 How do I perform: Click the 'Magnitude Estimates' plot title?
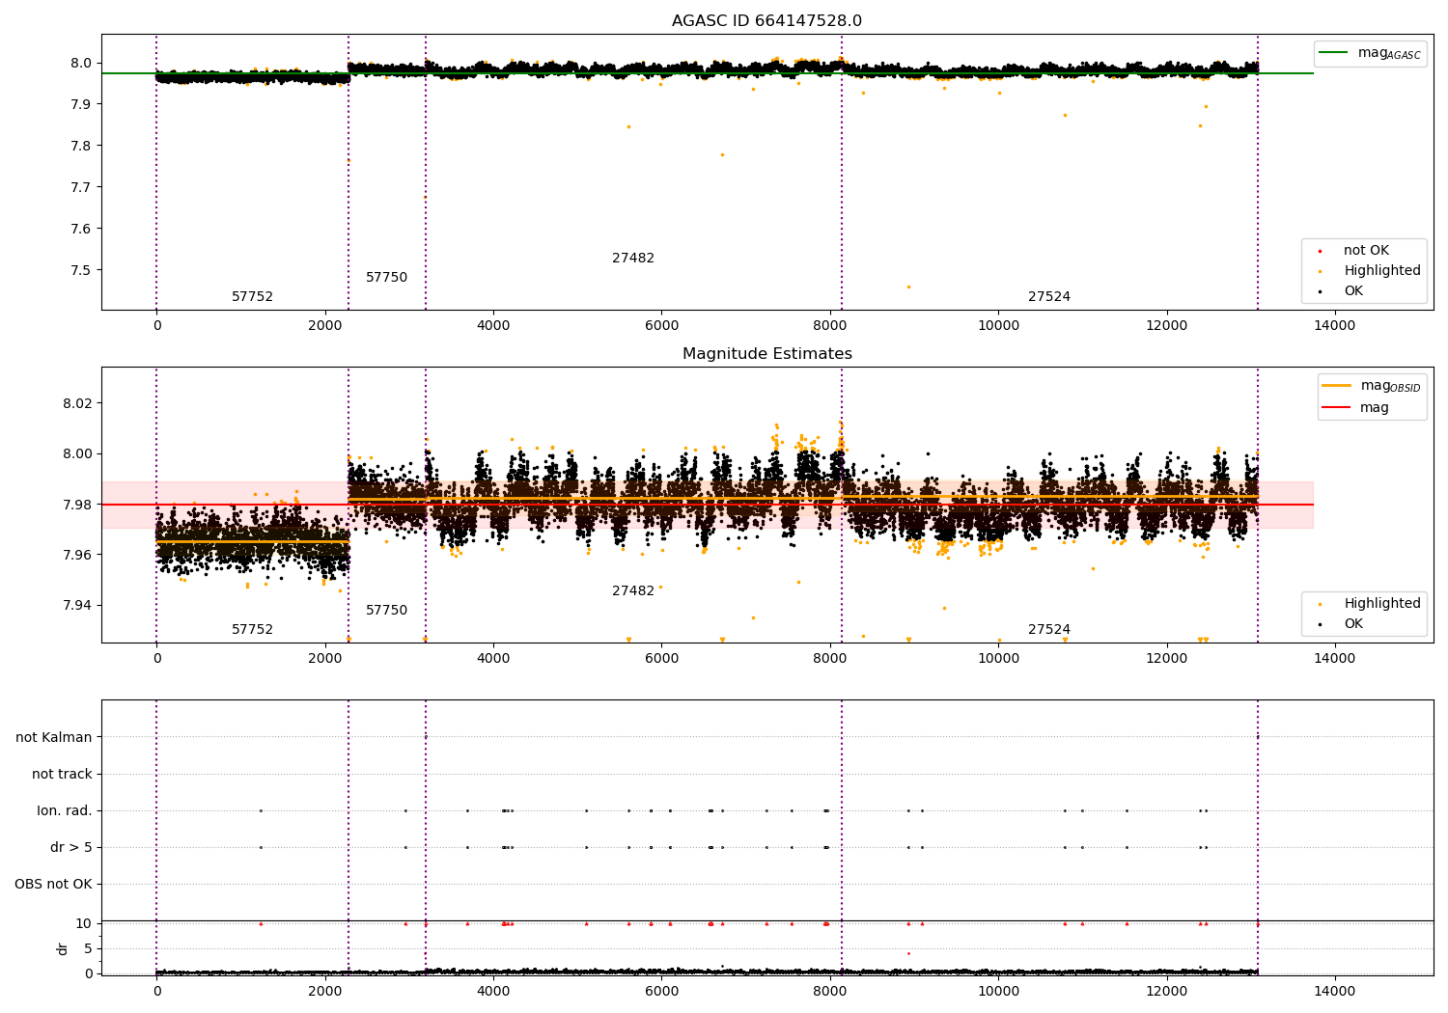click(766, 354)
